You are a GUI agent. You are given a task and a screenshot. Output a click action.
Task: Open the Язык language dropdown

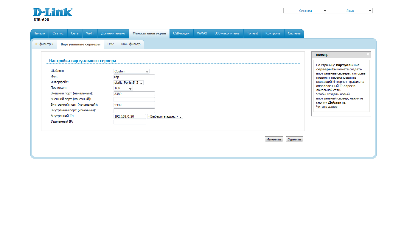(x=350, y=11)
